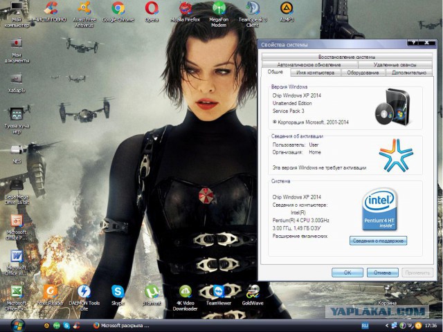Click Сведения о поддержке button
The width and height of the screenshot is (443, 332).
point(379,241)
